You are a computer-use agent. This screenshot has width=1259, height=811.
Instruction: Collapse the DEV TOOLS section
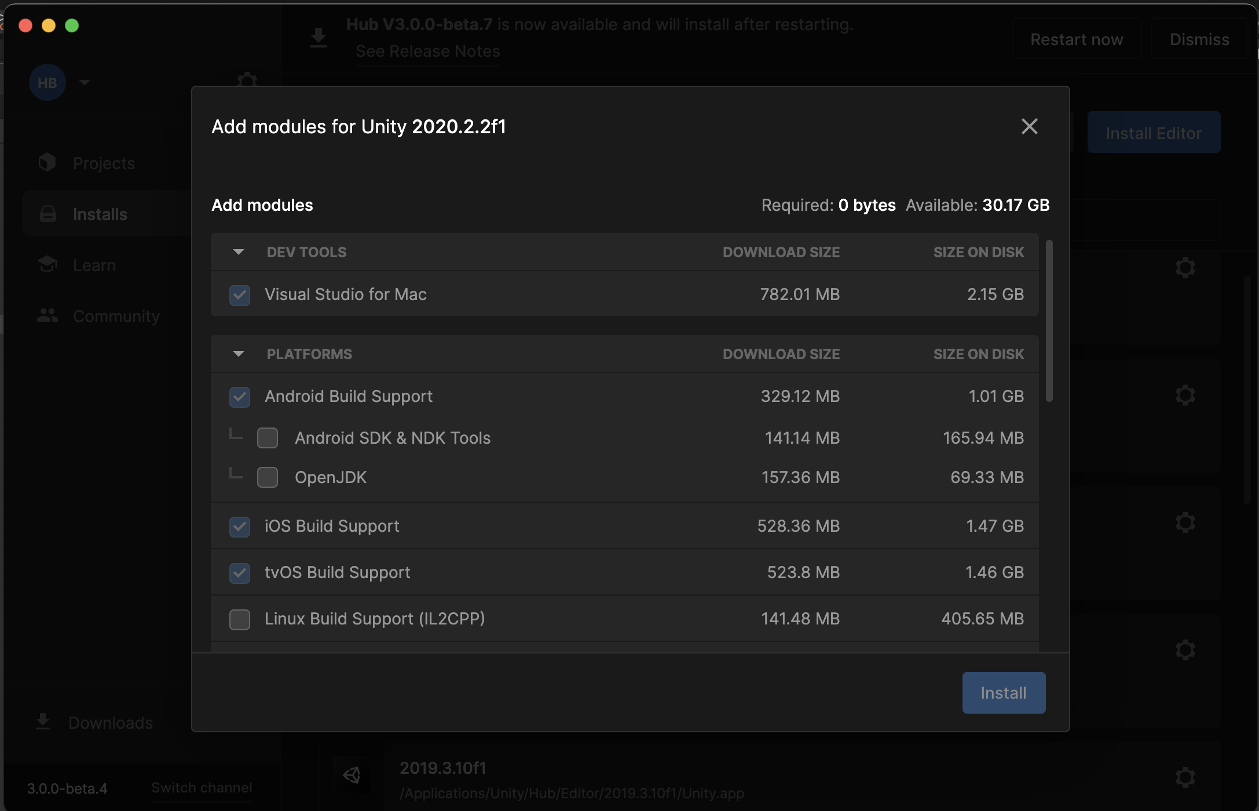click(238, 252)
